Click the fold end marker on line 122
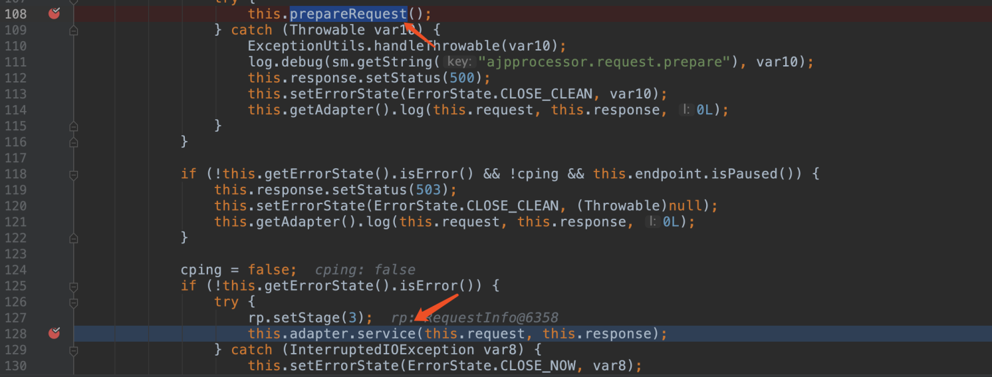This screenshot has width=992, height=377. tap(74, 238)
